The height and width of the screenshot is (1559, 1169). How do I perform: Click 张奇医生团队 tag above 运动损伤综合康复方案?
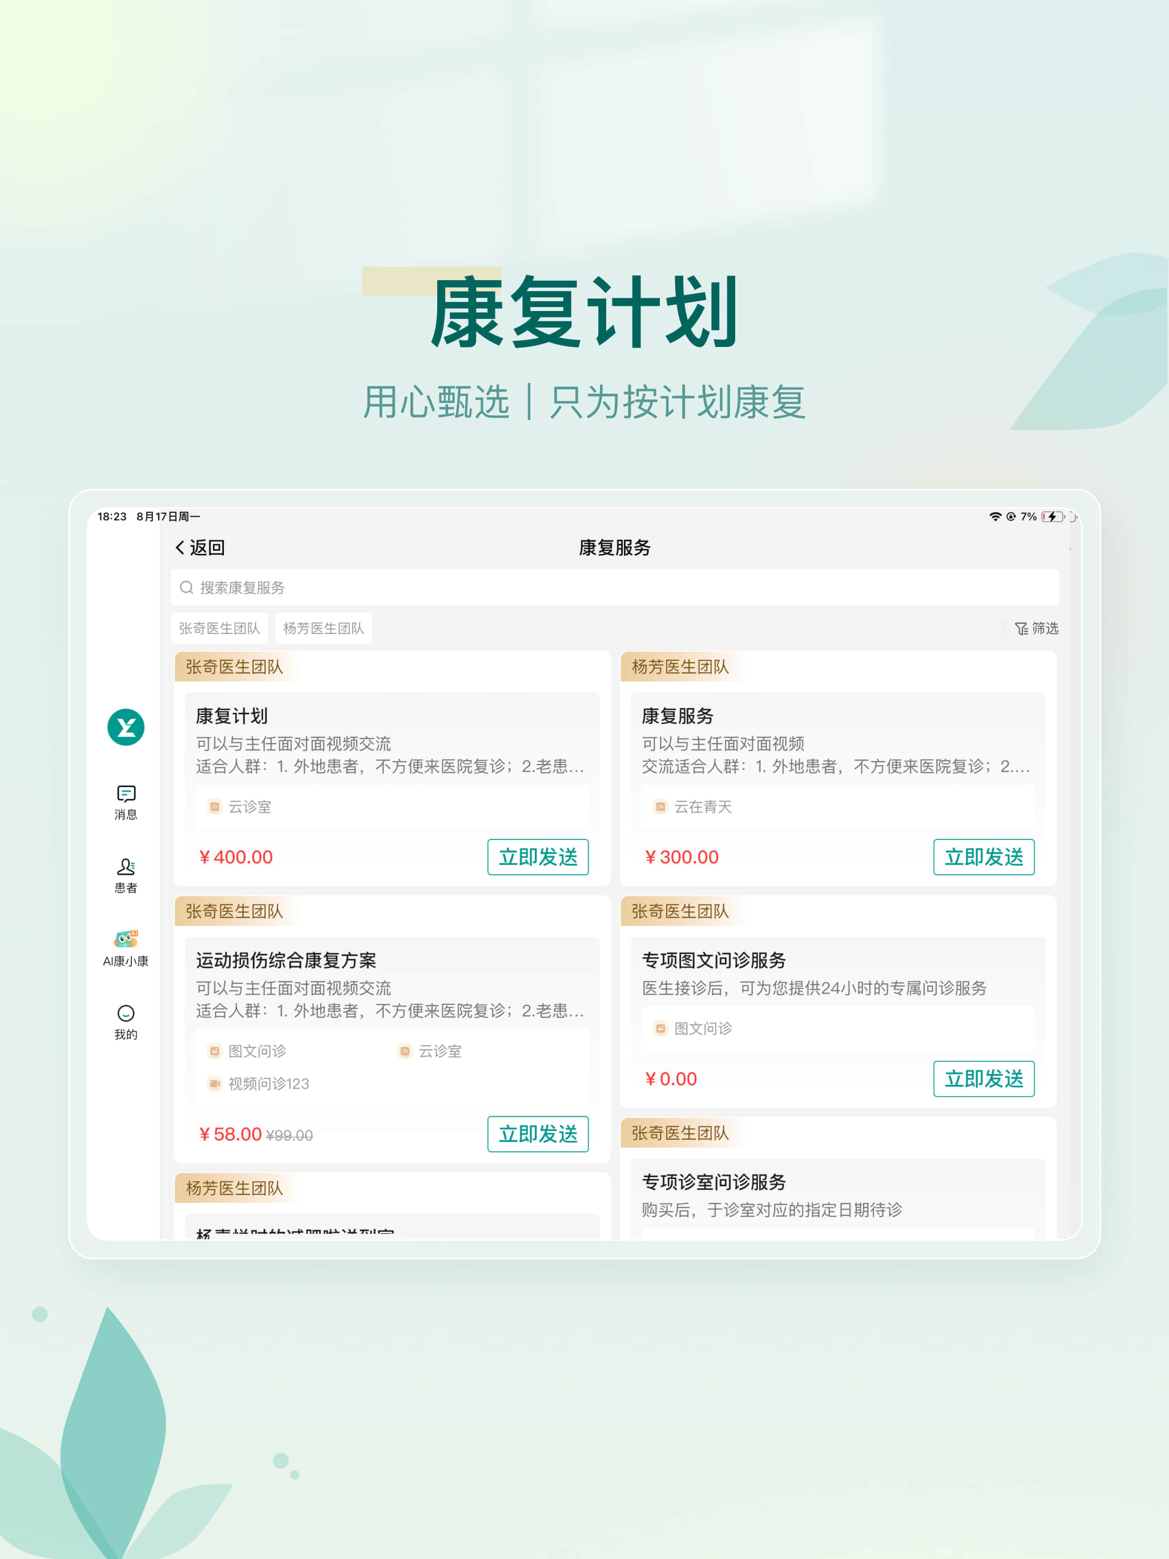tap(234, 911)
